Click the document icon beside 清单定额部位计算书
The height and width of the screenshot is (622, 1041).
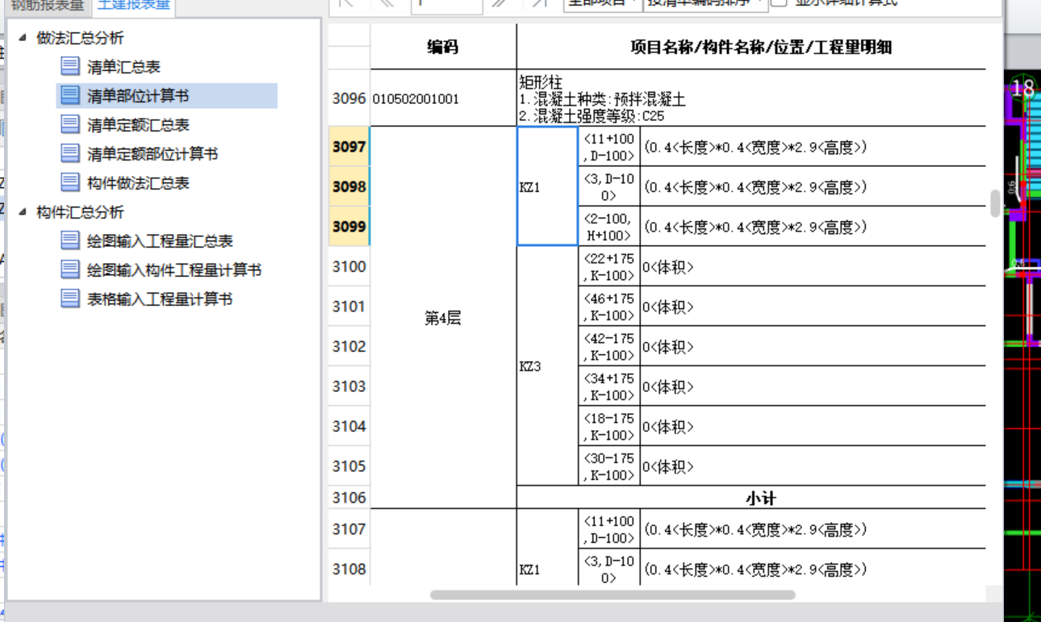pos(70,153)
